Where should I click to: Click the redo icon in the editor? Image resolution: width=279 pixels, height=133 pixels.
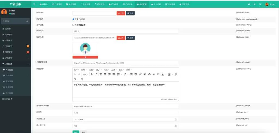[79, 74]
